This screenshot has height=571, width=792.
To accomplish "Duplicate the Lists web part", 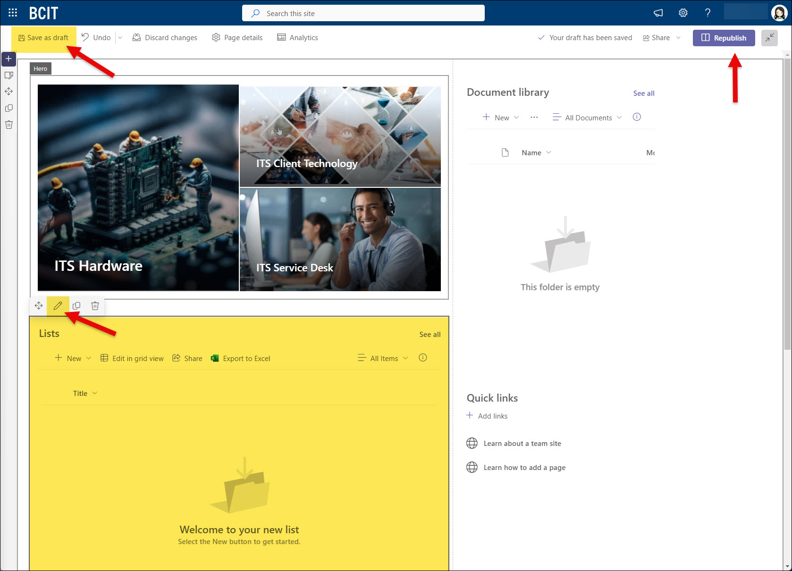I will coord(76,306).
